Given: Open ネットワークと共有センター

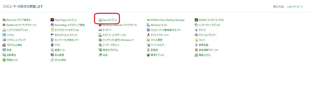Looking at the screenshot, I should [x=65, y=40].
